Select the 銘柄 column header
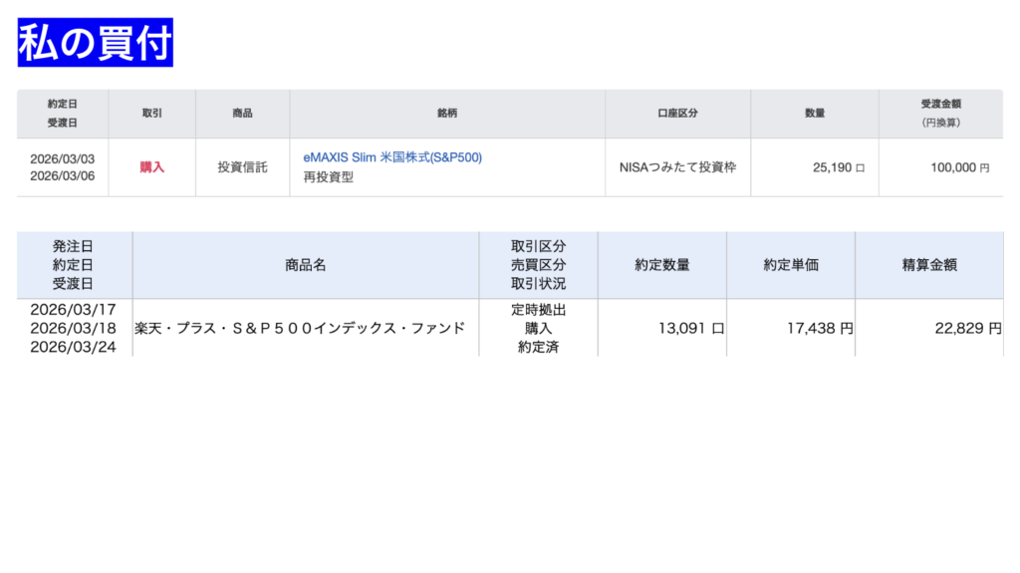The image size is (1020, 573). coord(446,114)
